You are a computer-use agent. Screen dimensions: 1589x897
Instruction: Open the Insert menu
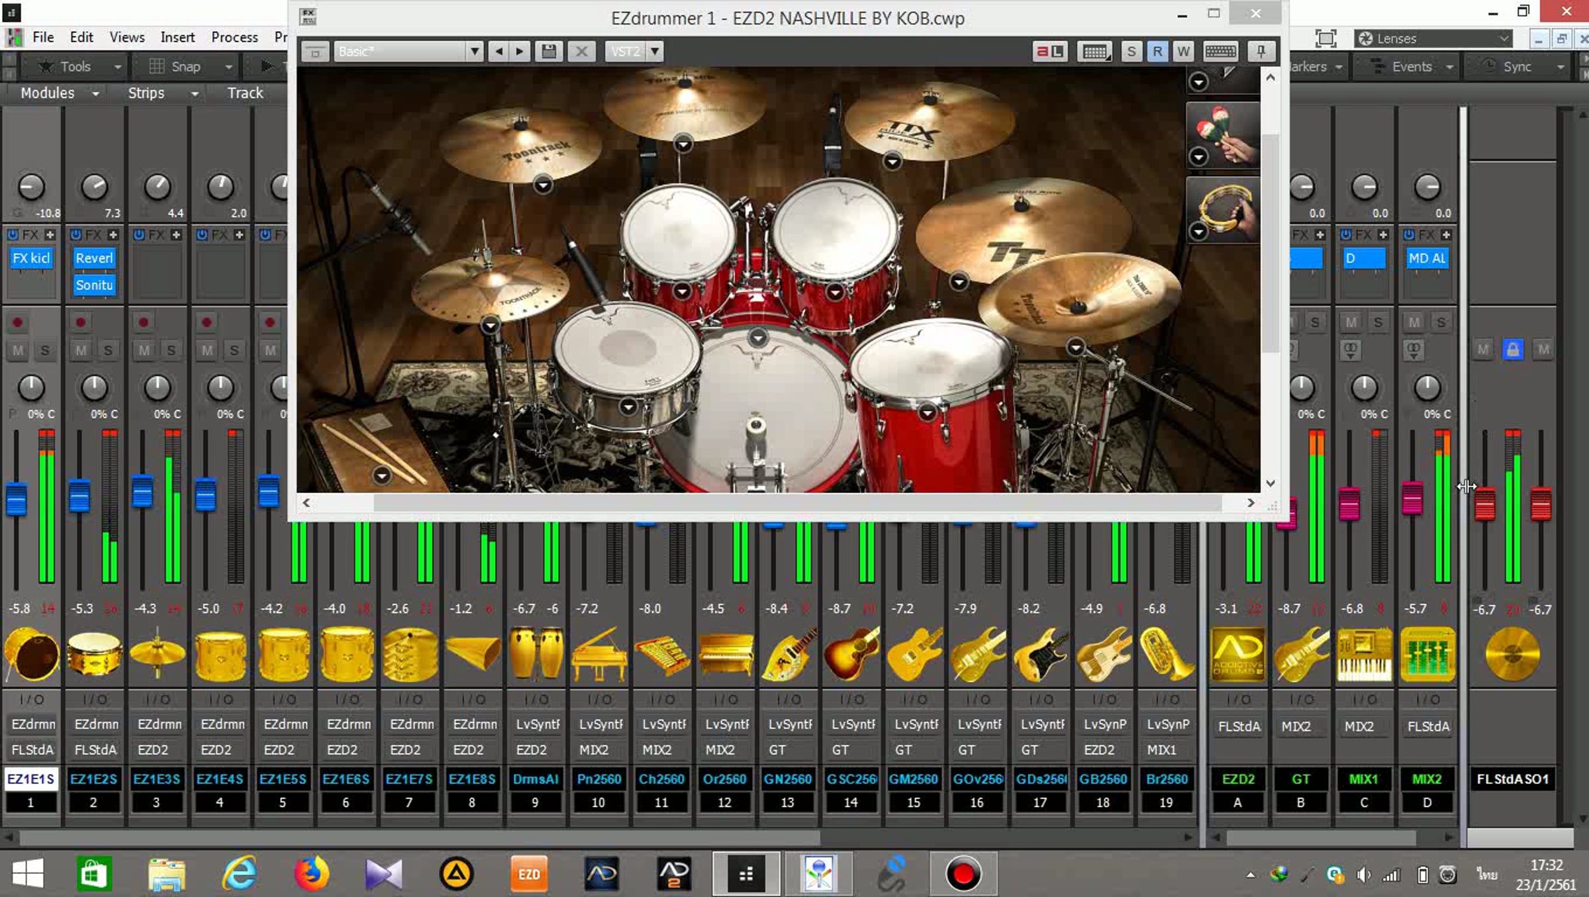tap(177, 37)
